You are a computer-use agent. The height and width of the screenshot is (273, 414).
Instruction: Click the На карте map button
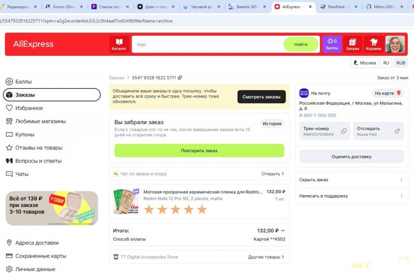click(x=388, y=93)
